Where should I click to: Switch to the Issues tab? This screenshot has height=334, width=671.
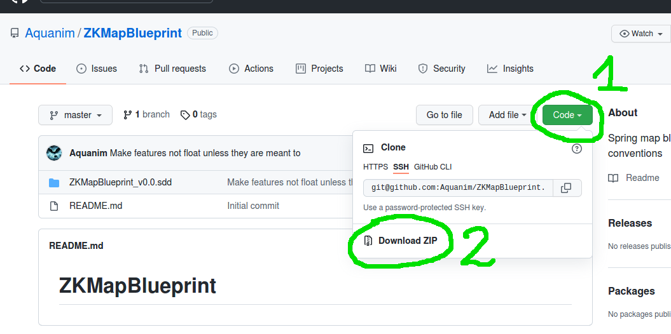96,69
